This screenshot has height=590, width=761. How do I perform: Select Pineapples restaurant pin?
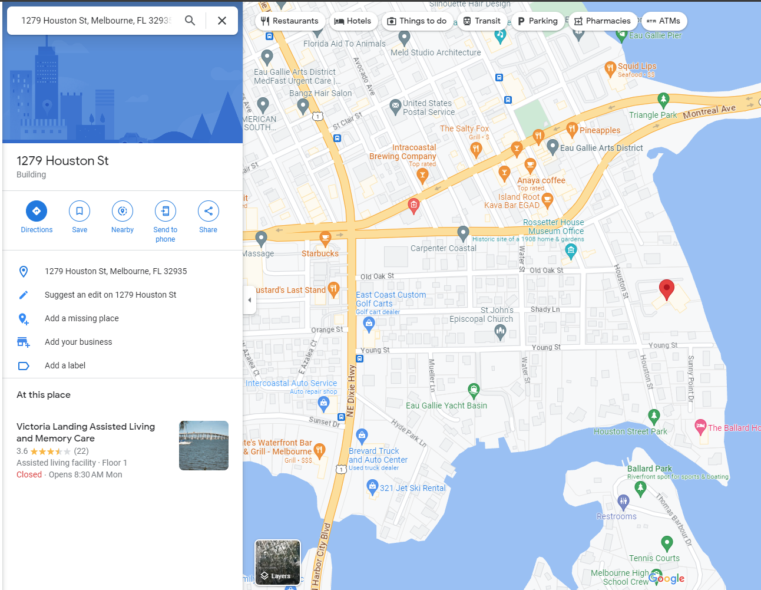coord(571,130)
